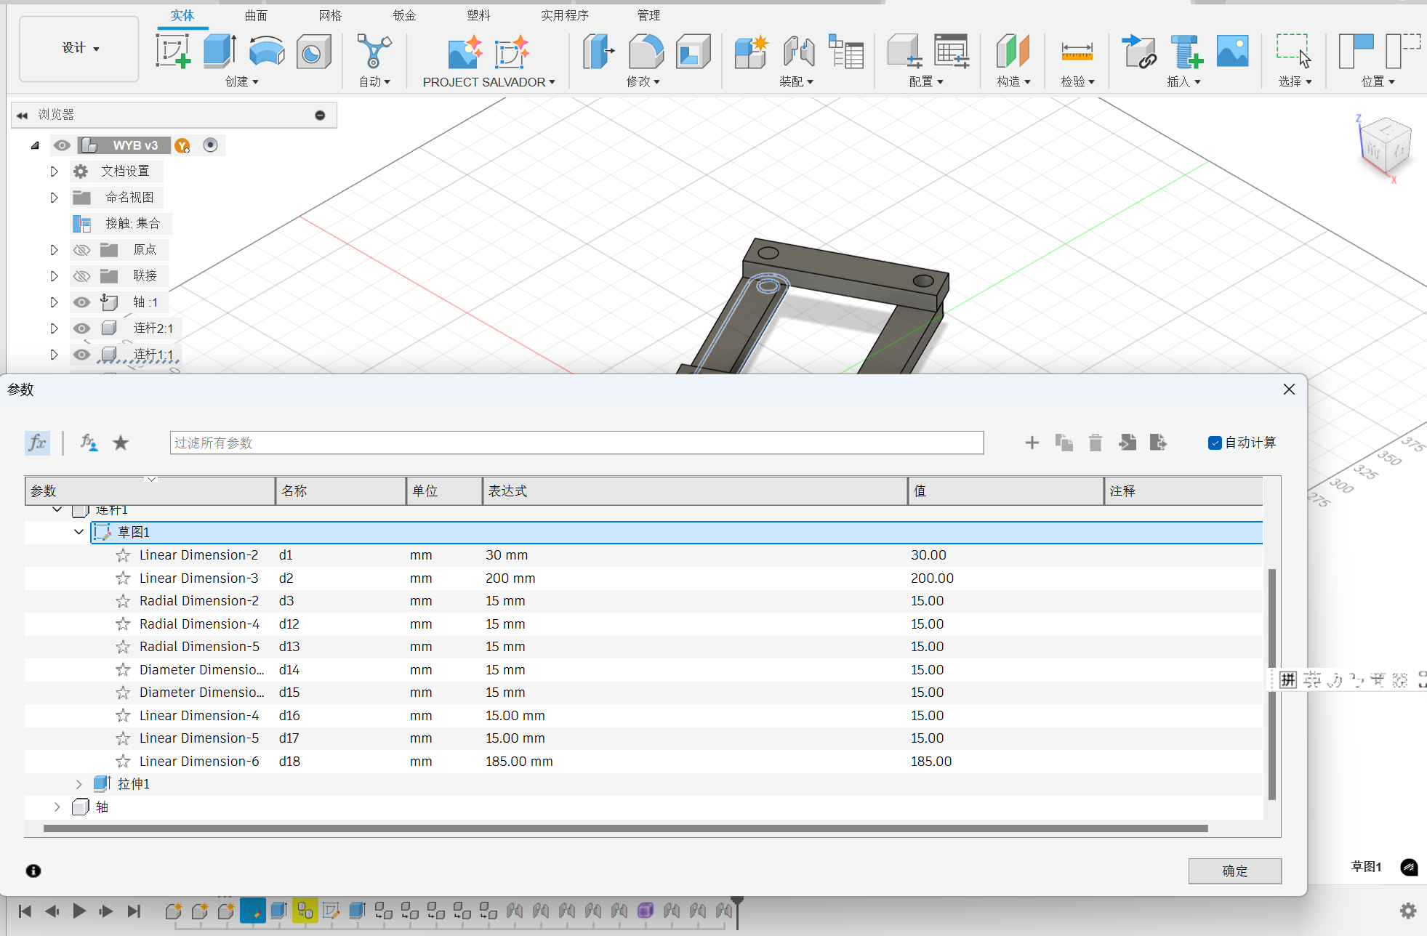Select the Extrude tool icon
Image resolution: width=1427 pixels, height=936 pixels.
pyautogui.click(x=219, y=52)
